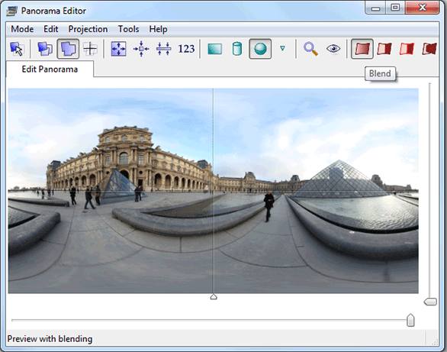
Task: Toggle the eye preview visibility icon
Action: coord(333,49)
